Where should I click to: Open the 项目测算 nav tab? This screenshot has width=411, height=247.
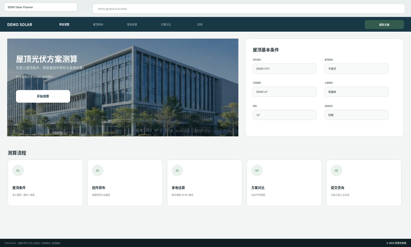pos(64,24)
